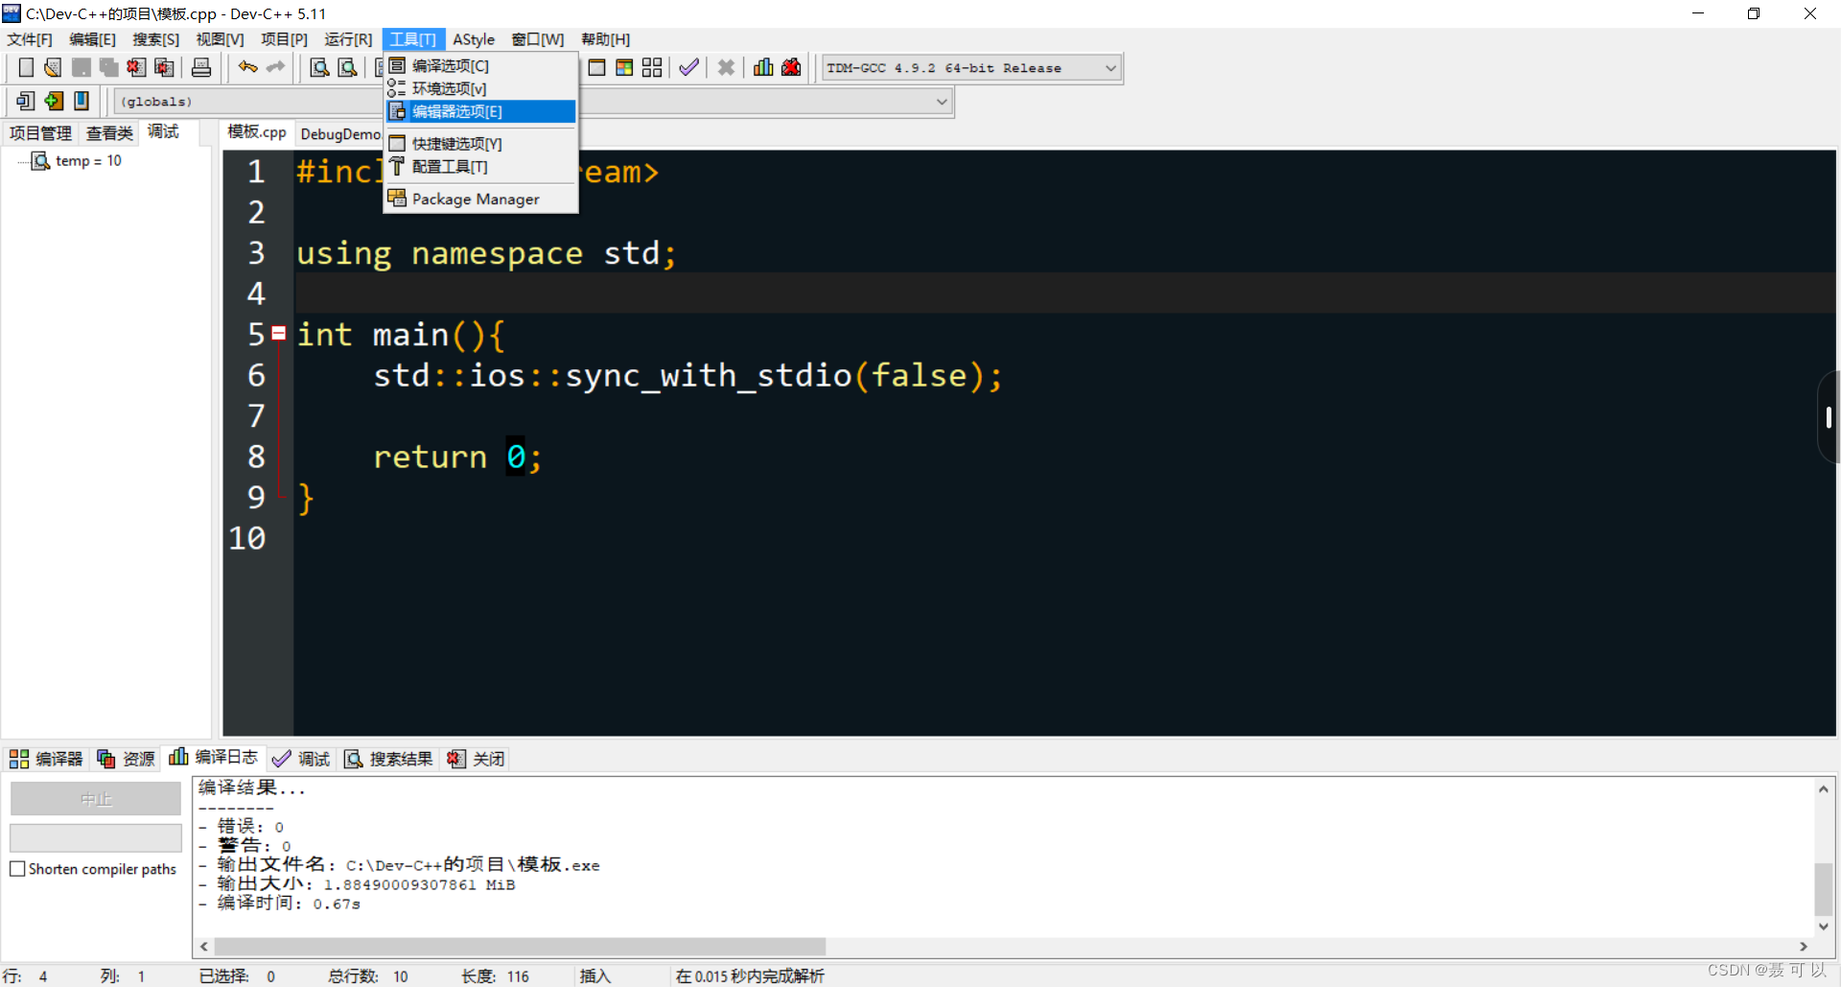Viewport: 1841px width, 987px height.
Task: Create a new source file
Action: tap(26, 67)
